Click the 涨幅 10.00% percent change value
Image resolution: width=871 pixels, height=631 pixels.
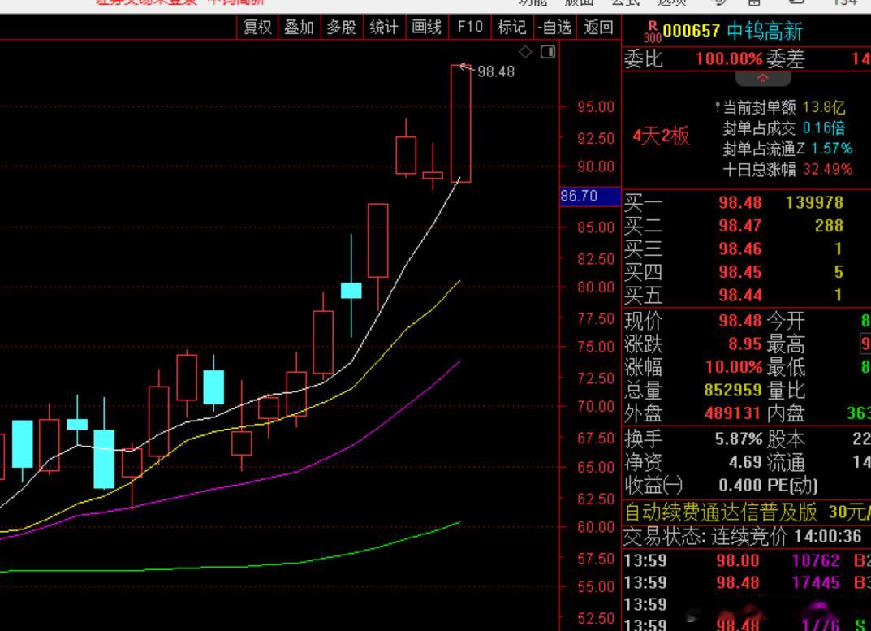pos(734,367)
